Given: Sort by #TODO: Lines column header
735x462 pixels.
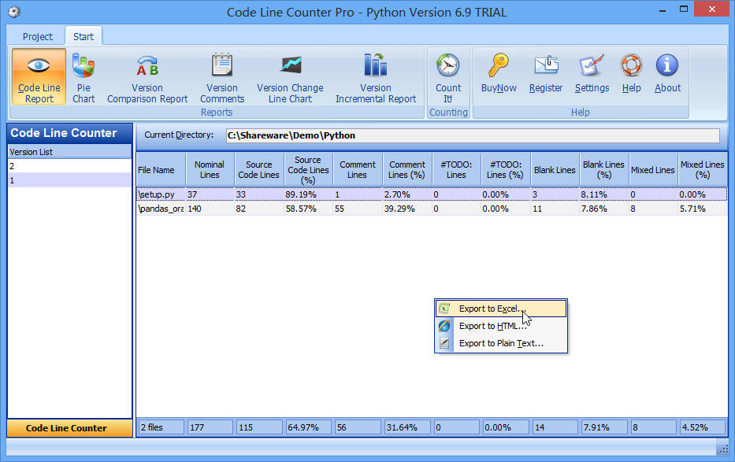Looking at the screenshot, I should (x=457, y=169).
